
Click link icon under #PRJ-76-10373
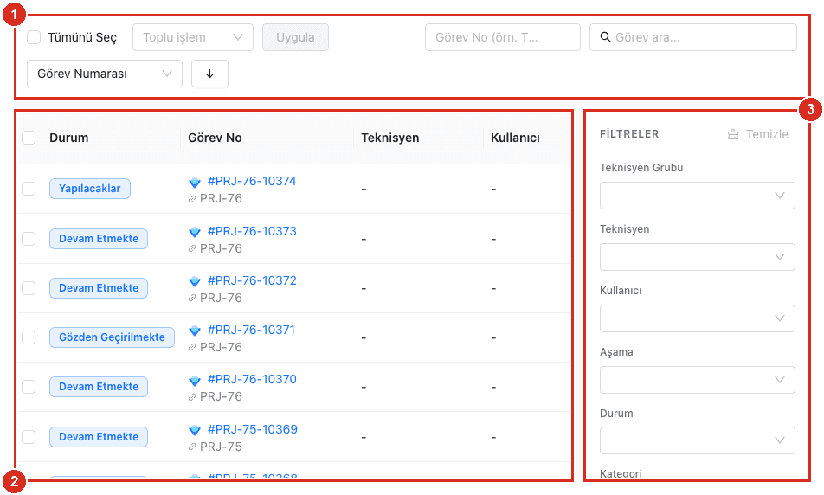click(x=192, y=248)
